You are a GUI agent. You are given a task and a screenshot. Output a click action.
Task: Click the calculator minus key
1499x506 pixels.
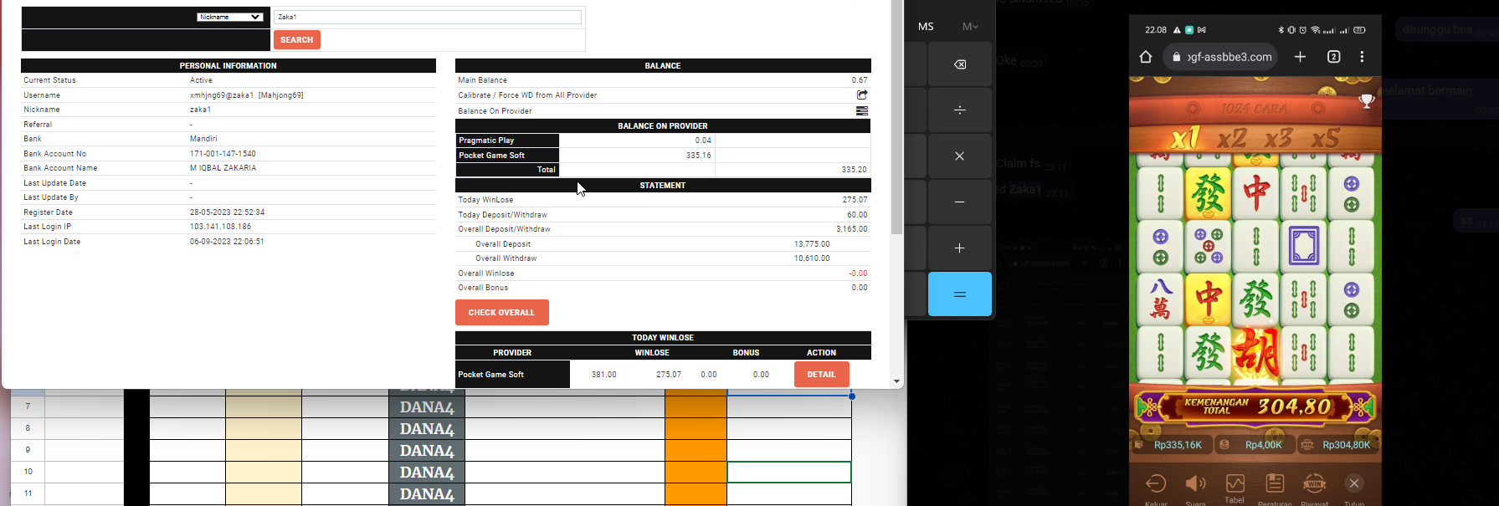[x=960, y=202]
